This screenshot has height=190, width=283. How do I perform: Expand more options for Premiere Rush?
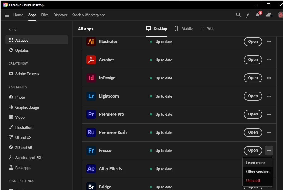[x=269, y=132]
